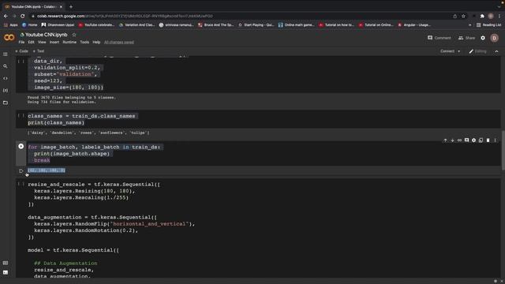Open the YouTube celebrate bookmark

click(x=96, y=24)
